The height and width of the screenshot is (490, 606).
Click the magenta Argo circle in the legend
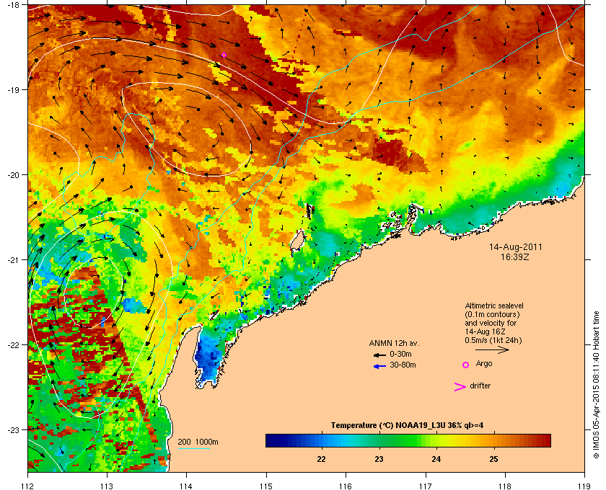coord(466,365)
